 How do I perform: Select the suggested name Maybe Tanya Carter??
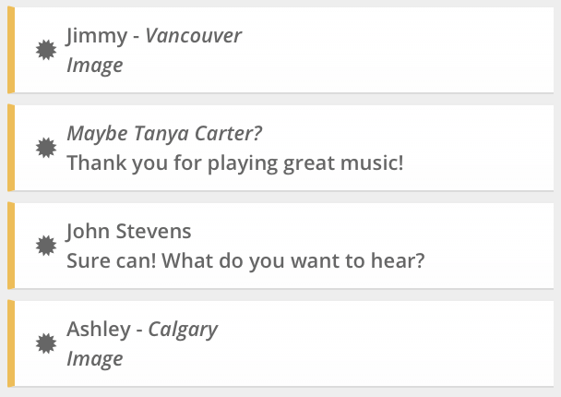tap(164, 133)
